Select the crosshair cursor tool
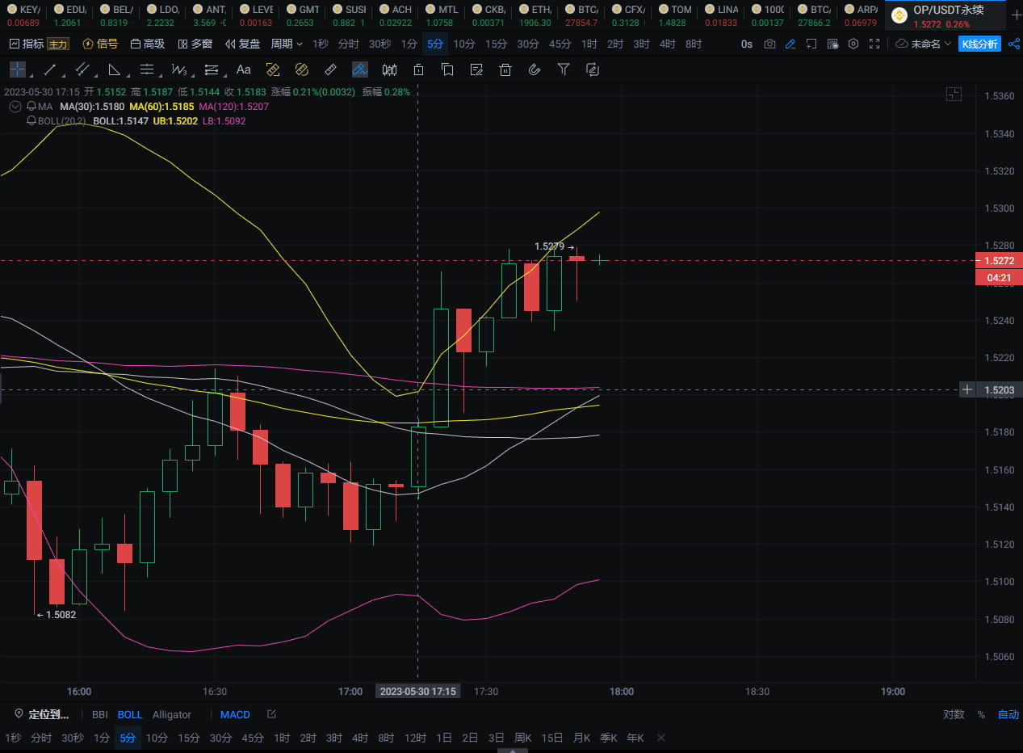 [x=17, y=69]
